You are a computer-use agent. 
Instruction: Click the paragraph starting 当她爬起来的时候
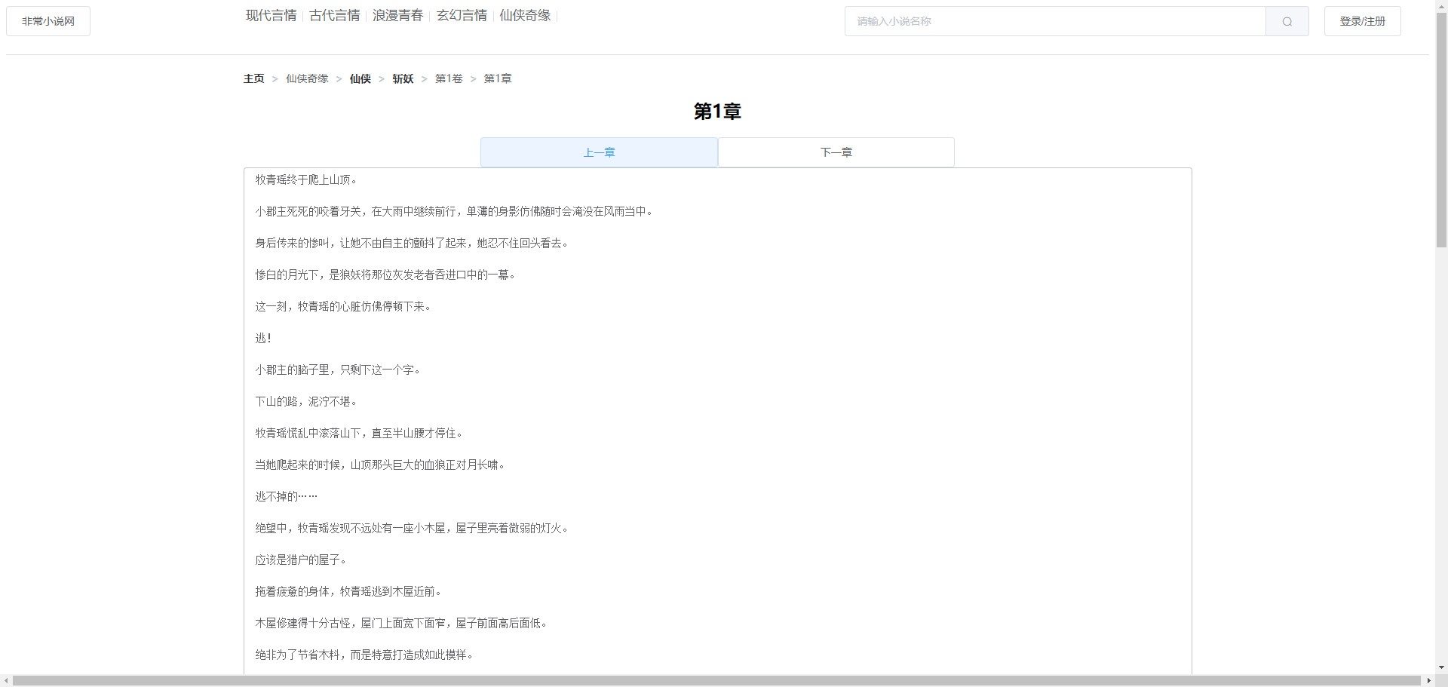point(380,465)
